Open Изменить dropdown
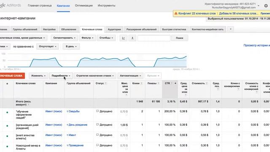Viewport: 270px width, 152px height. point(38,76)
